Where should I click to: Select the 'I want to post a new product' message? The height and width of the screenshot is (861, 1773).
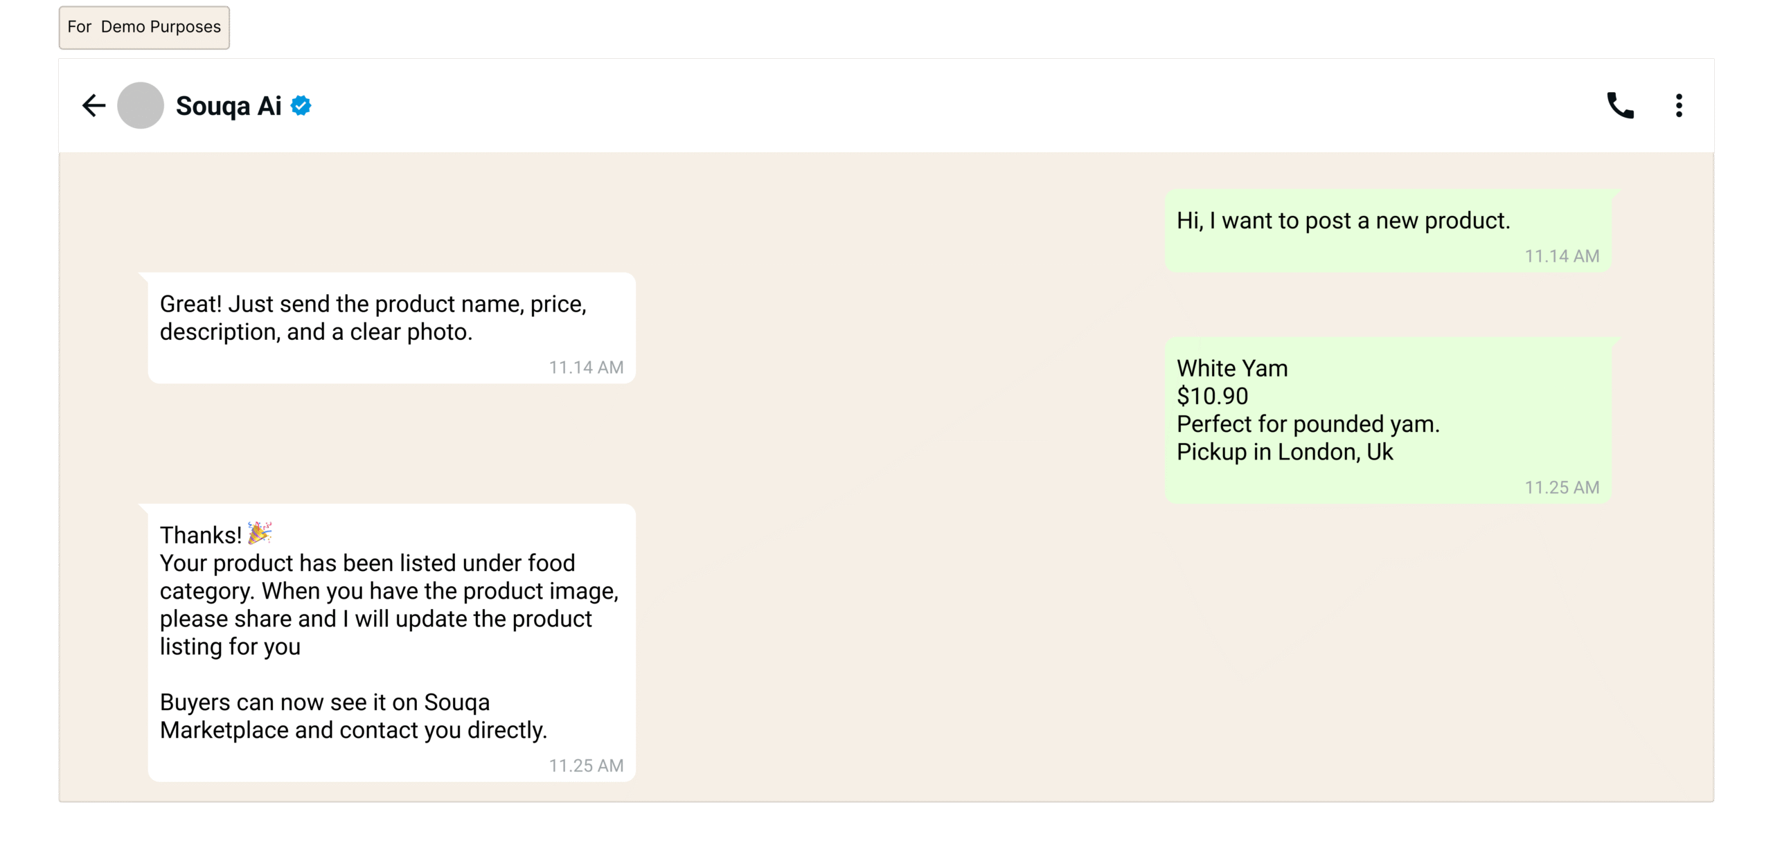(1343, 221)
